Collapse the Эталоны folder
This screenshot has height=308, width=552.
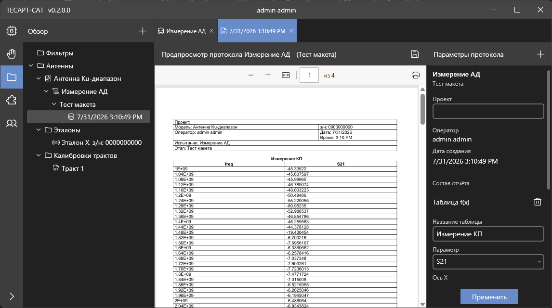(x=39, y=130)
